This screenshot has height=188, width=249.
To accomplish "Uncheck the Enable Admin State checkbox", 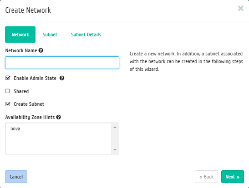I will (x=7, y=78).
